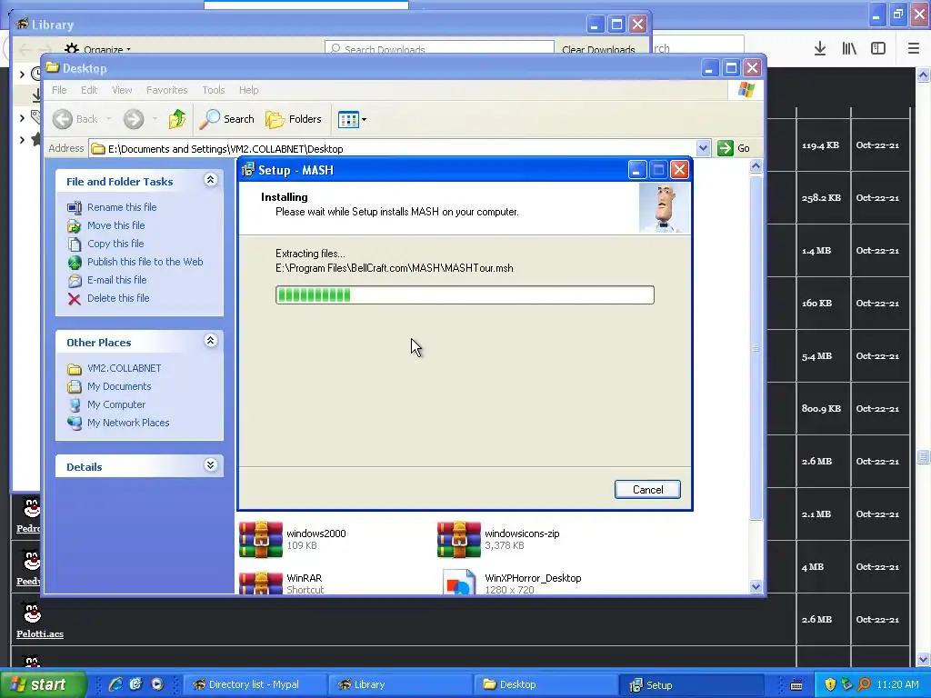931x698 pixels.
Task: Open the Favorites menu in Desktop window
Action: tap(167, 90)
